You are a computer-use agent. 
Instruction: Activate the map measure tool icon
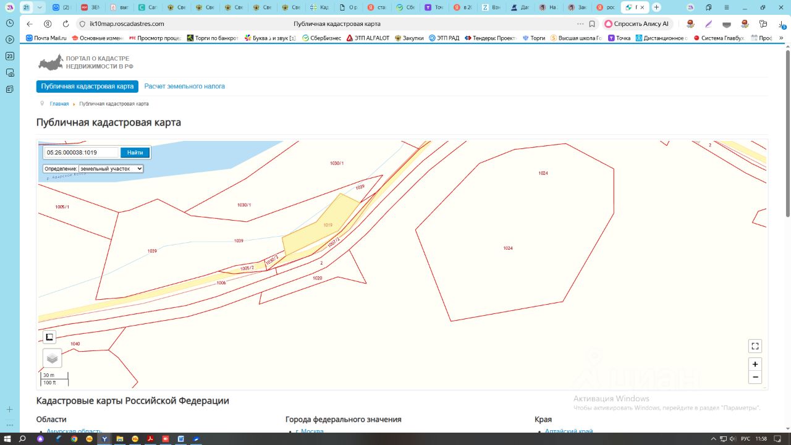(50, 337)
